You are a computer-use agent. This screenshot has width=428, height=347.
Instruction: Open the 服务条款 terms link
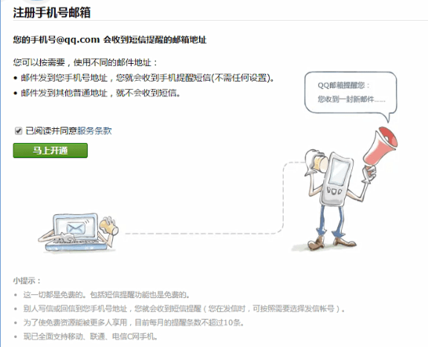point(94,130)
